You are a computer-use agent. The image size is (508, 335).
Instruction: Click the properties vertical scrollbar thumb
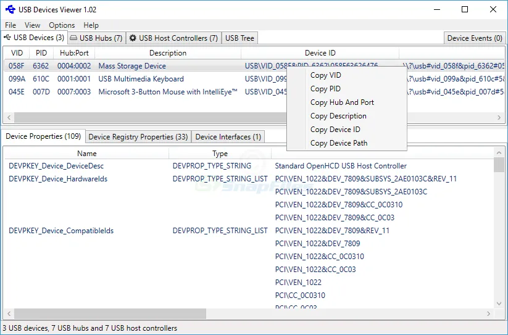[499, 165]
